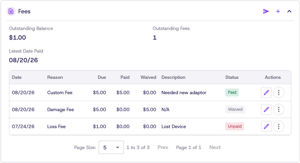Click the Paid status badge
The image size is (300, 163).
(x=232, y=92)
